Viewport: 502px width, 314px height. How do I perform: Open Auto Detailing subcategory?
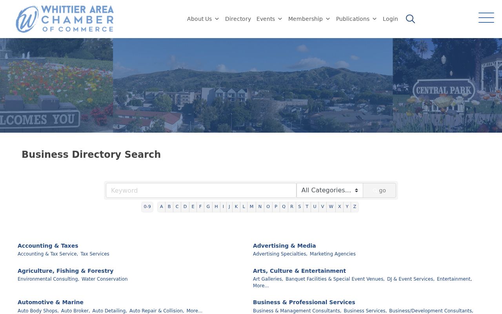pyautogui.click(x=109, y=311)
